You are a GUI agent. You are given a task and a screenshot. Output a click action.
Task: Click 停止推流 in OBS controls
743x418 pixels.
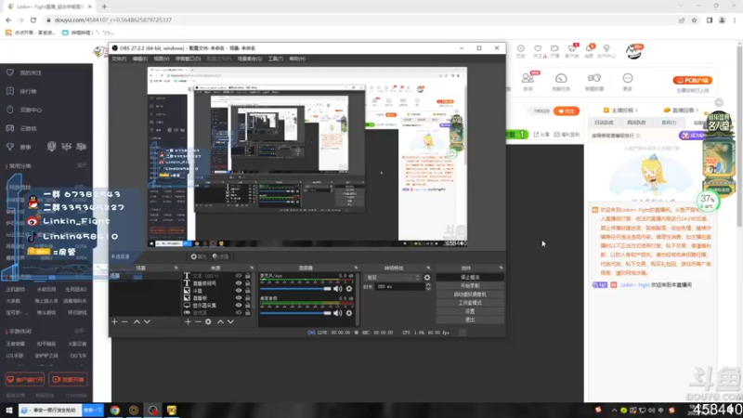click(x=470, y=277)
